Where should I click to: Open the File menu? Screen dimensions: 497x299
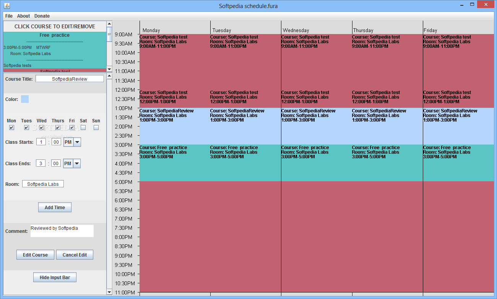coord(9,16)
